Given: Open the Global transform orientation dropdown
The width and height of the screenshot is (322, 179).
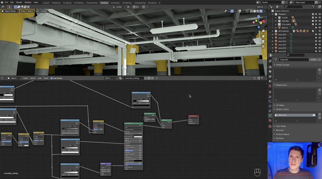Looking at the screenshot, I should coord(119,7).
